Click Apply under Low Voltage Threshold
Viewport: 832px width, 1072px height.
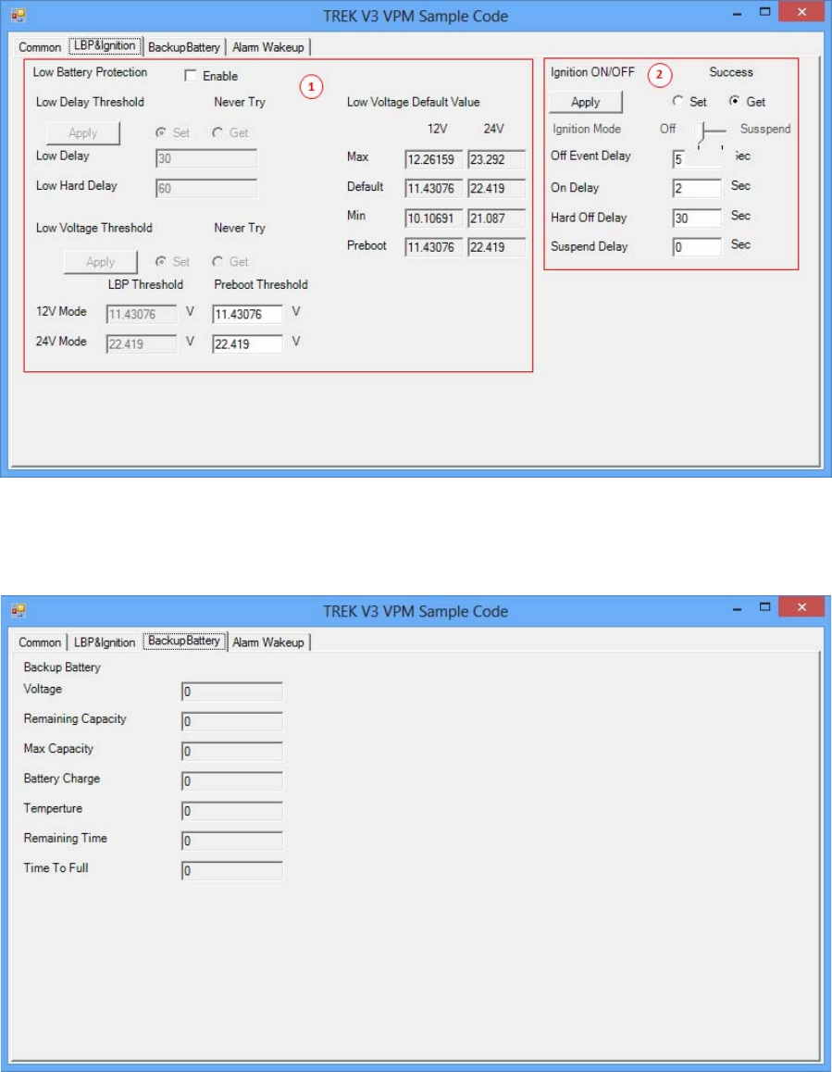point(101,262)
